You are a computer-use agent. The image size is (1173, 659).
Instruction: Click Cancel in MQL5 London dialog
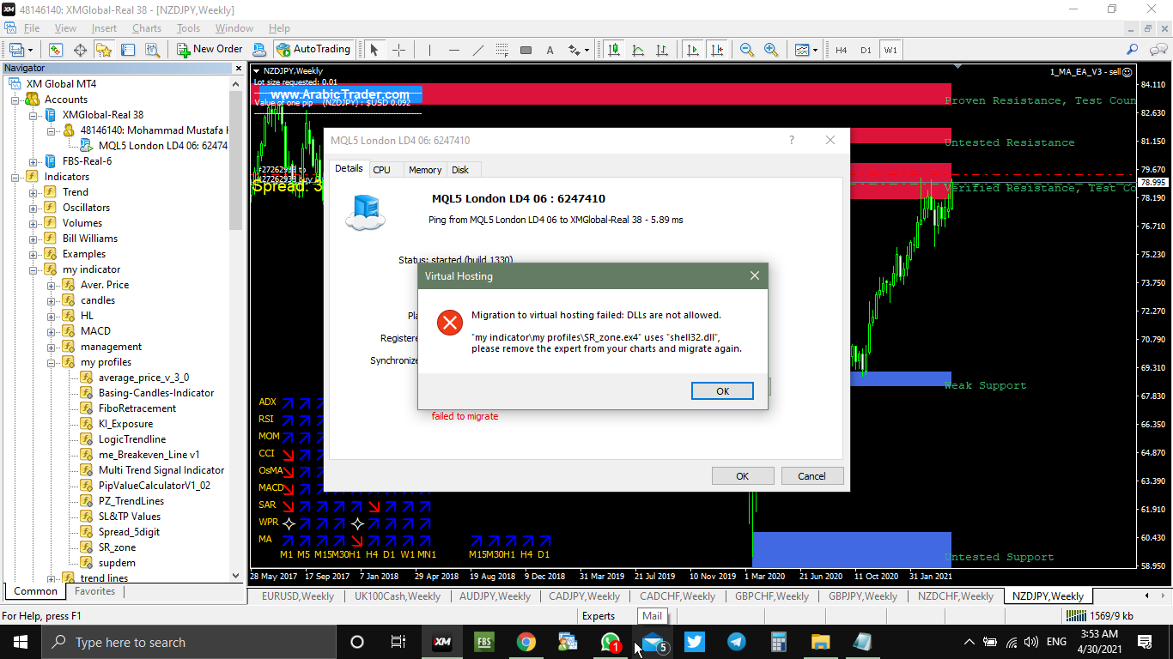(x=811, y=475)
